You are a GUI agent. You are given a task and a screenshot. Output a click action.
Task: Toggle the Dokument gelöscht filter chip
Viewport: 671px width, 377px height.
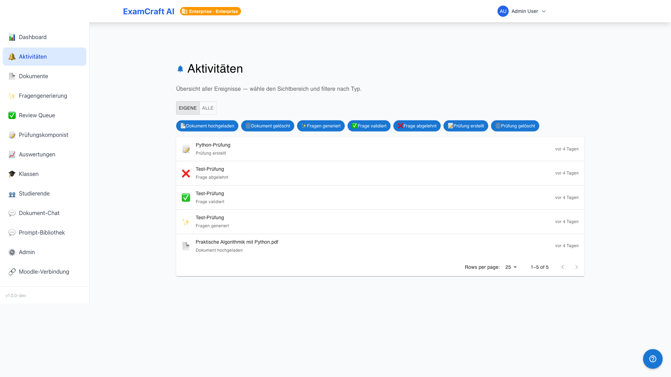pos(267,126)
